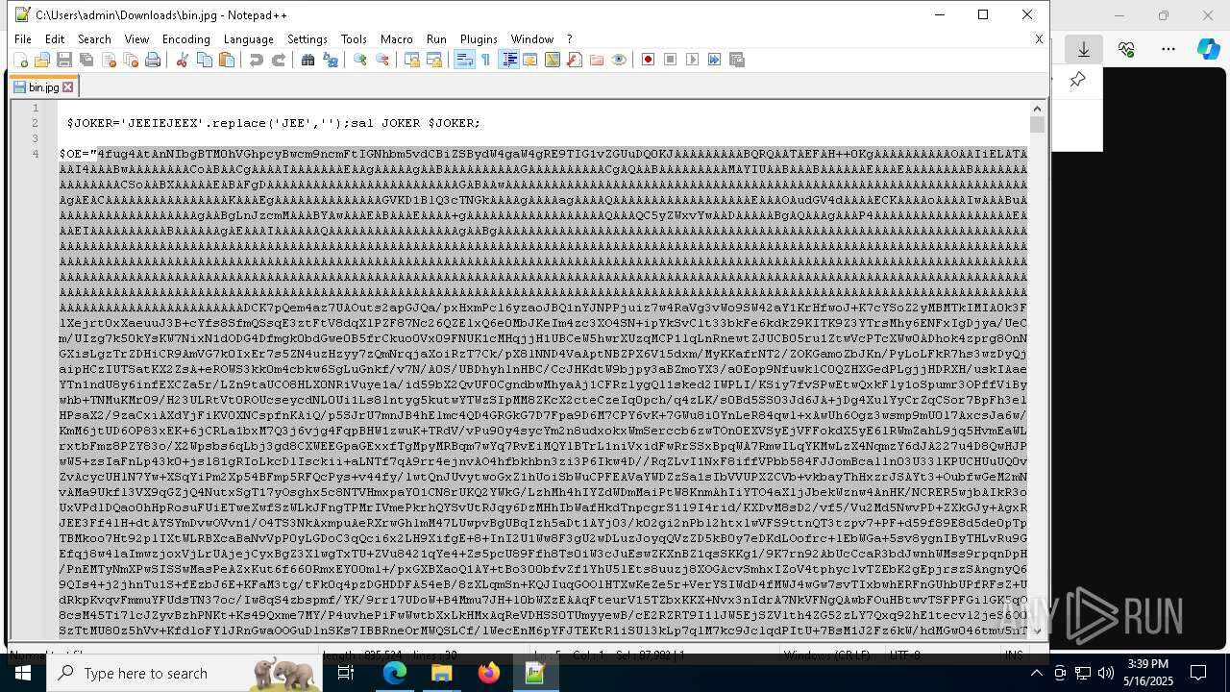Image resolution: width=1230 pixels, height=692 pixels.
Task: Save the recorded macro icon
Action: (x=737, y=60)
